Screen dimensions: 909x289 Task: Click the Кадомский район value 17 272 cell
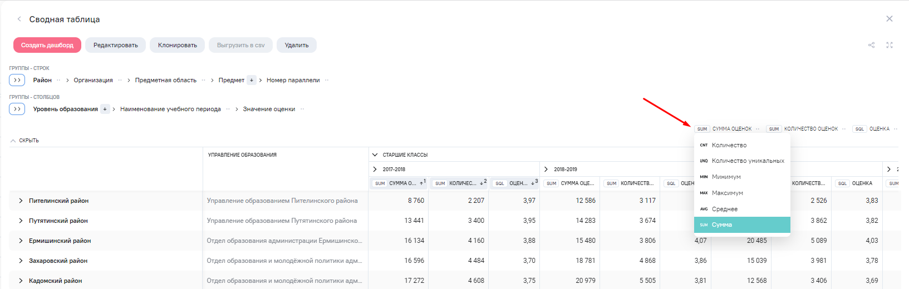pos(414,281)
